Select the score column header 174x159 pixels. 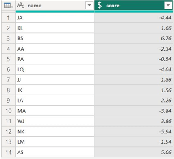[134, 6]
